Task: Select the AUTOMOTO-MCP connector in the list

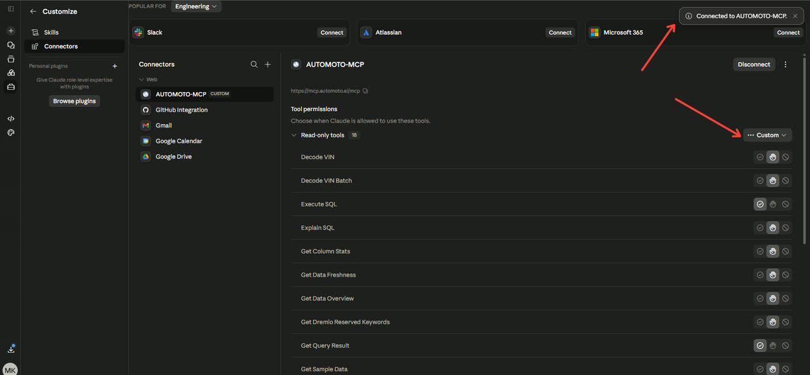Action: 204,94
